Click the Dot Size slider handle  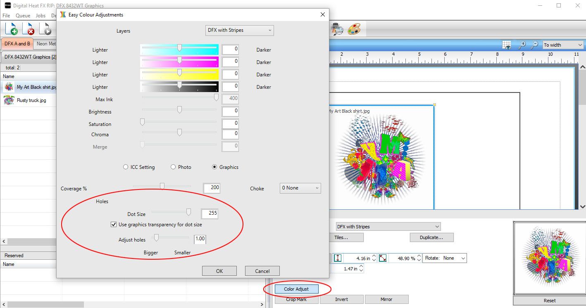pyautogui.click(x=188, y=212)
